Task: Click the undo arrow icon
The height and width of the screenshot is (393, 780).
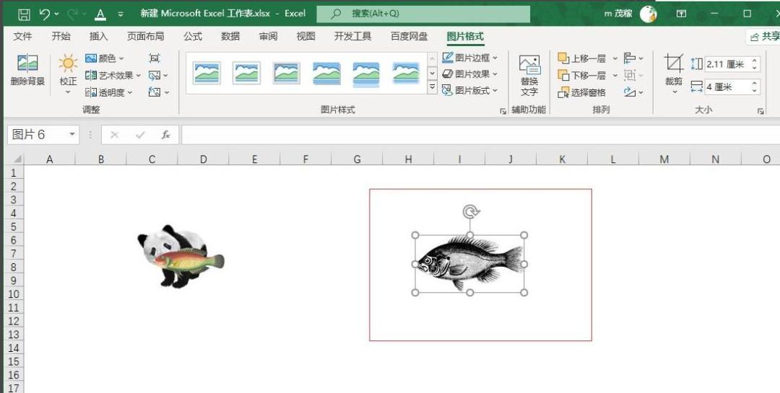Action: (44, 14)
